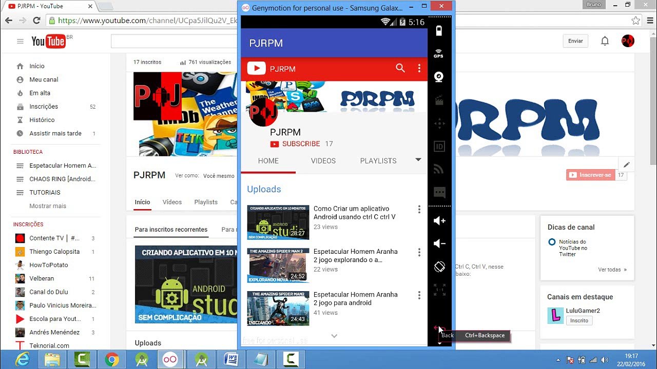Rotate the Genymotion device screen

tap(439, 267)
